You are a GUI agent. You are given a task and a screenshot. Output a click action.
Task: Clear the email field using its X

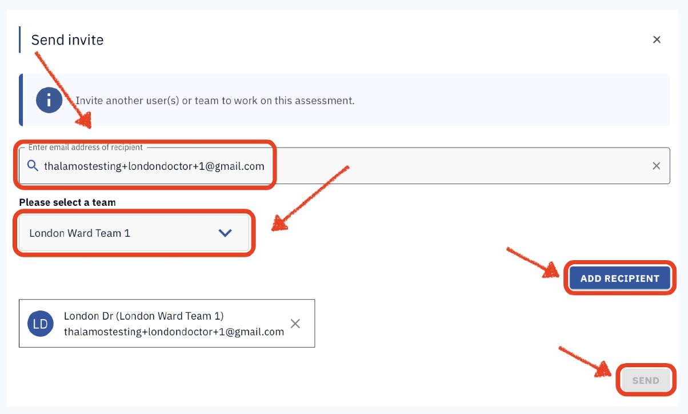pos(657,166)
